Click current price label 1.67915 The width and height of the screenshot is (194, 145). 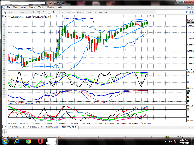190,23
